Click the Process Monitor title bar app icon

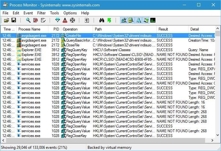pyautogui.click(x=5, y=5)
